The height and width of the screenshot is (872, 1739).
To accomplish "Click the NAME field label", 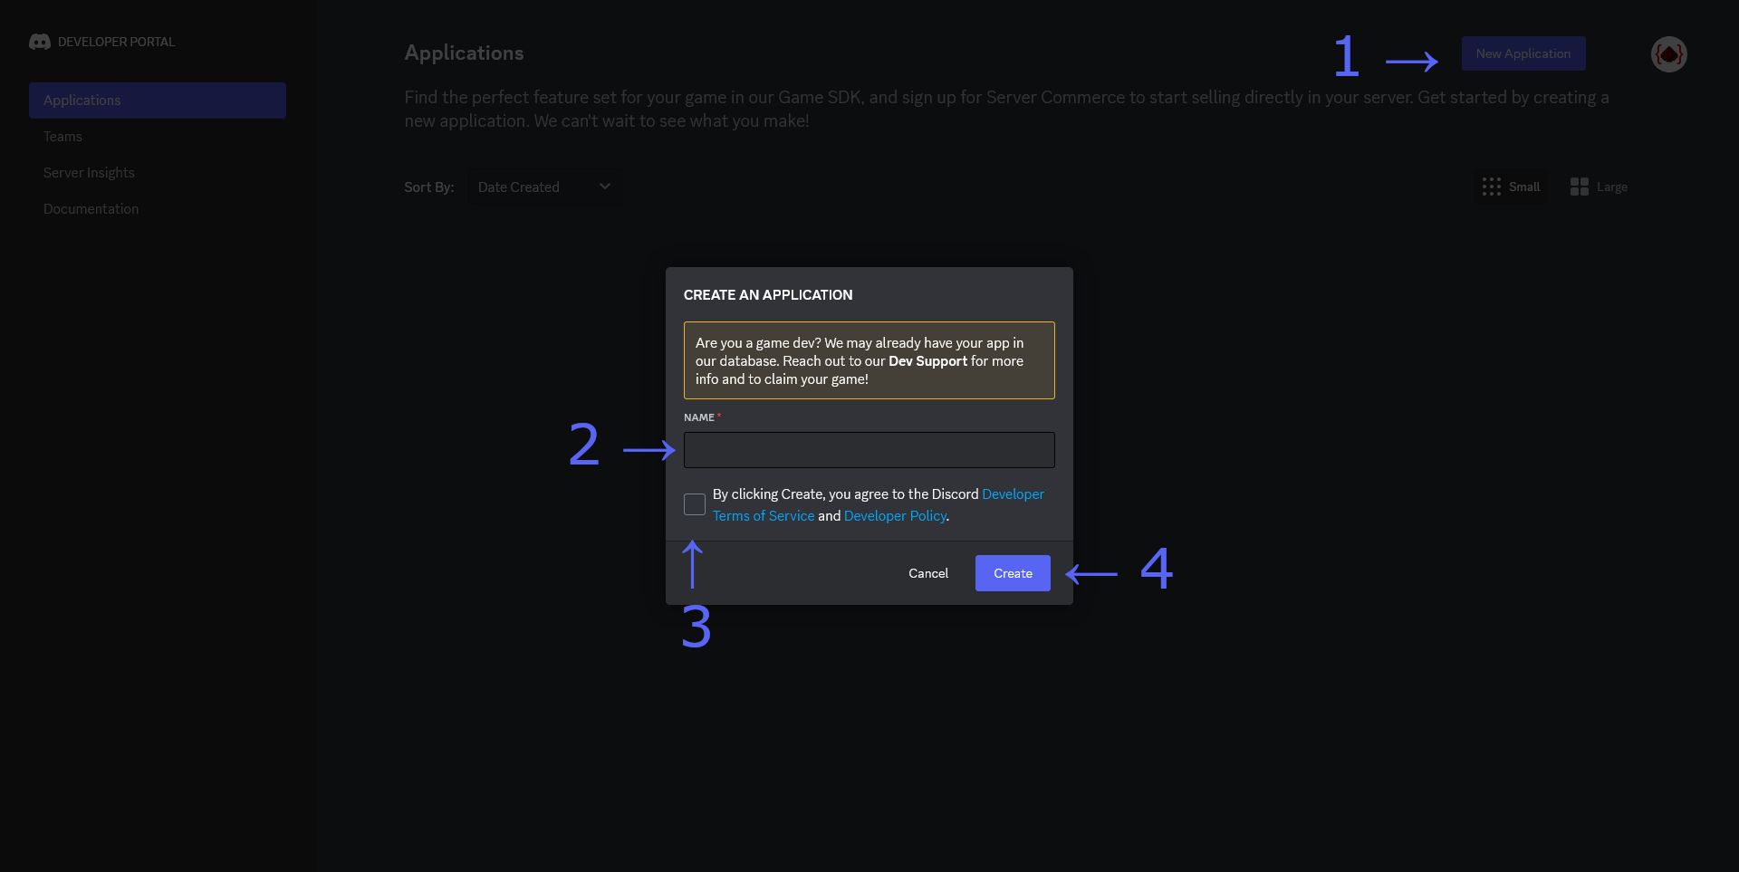I will [x=699, y=417].
